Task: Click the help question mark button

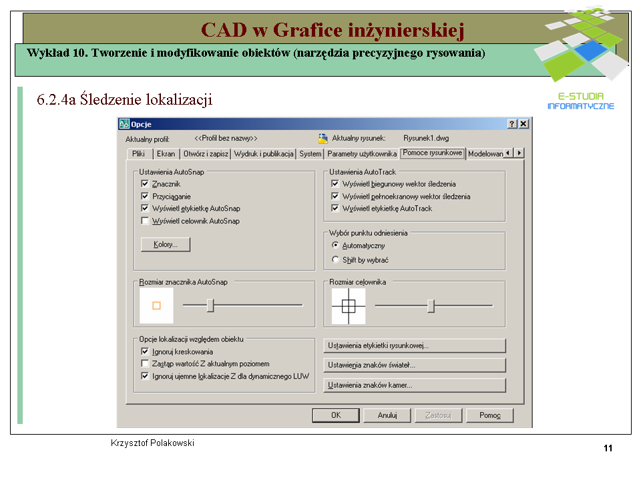Action: pos(512,124)
